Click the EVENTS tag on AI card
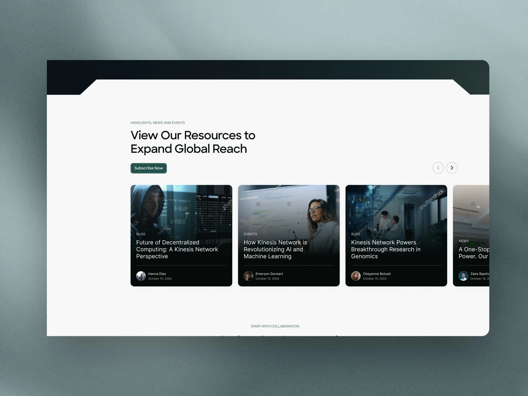Viewport: 528px width, 396px height. (x=250, y=234)
